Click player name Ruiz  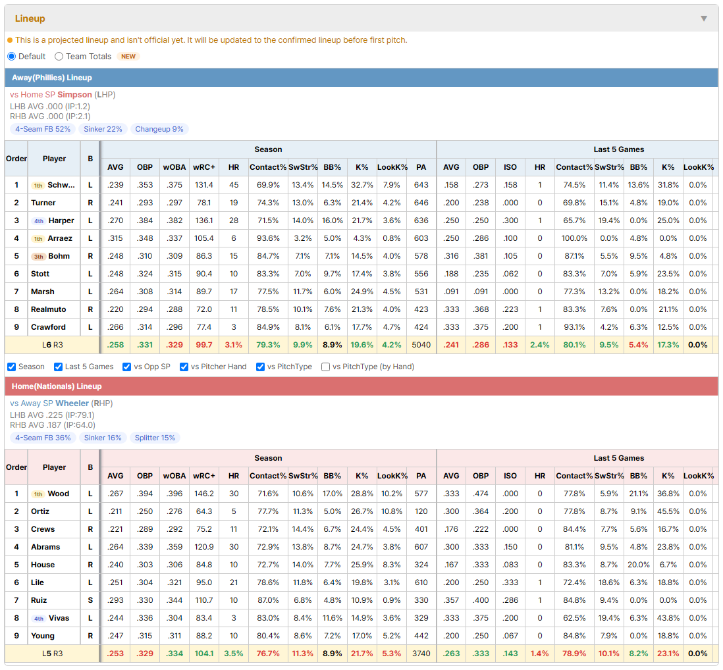click(x=39, y=600)
